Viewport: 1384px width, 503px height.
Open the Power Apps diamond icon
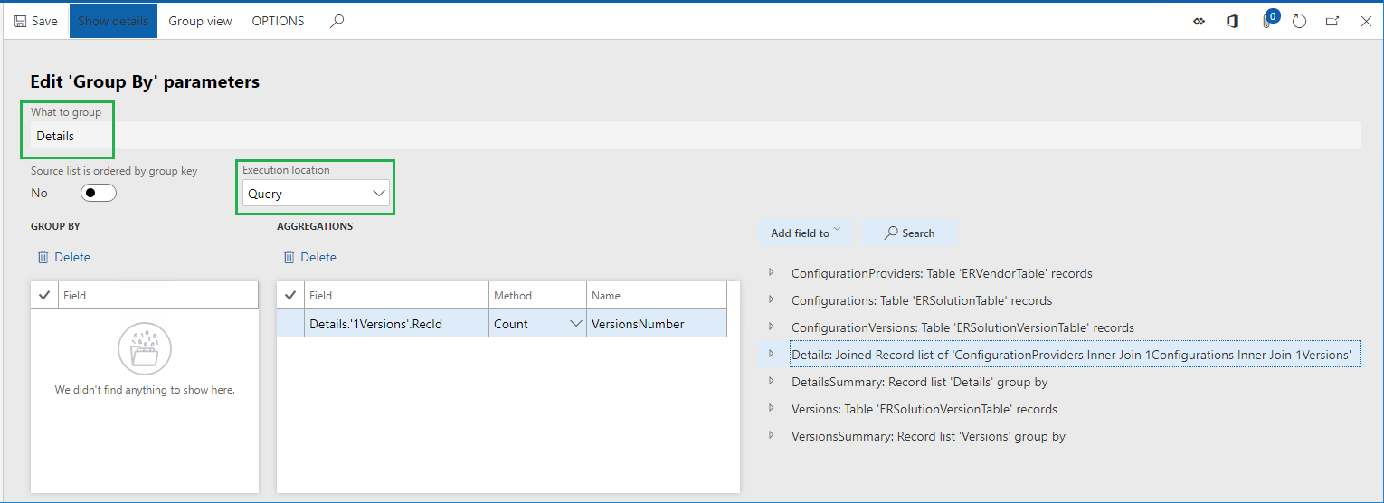click(x=1199, y=21)
